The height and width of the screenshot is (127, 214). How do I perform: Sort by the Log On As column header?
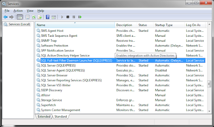tap(195, 25)
